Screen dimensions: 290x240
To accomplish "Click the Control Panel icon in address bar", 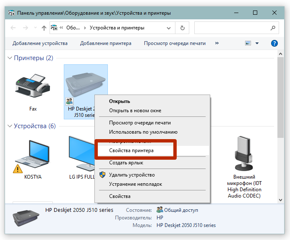I will click(54, 28).
